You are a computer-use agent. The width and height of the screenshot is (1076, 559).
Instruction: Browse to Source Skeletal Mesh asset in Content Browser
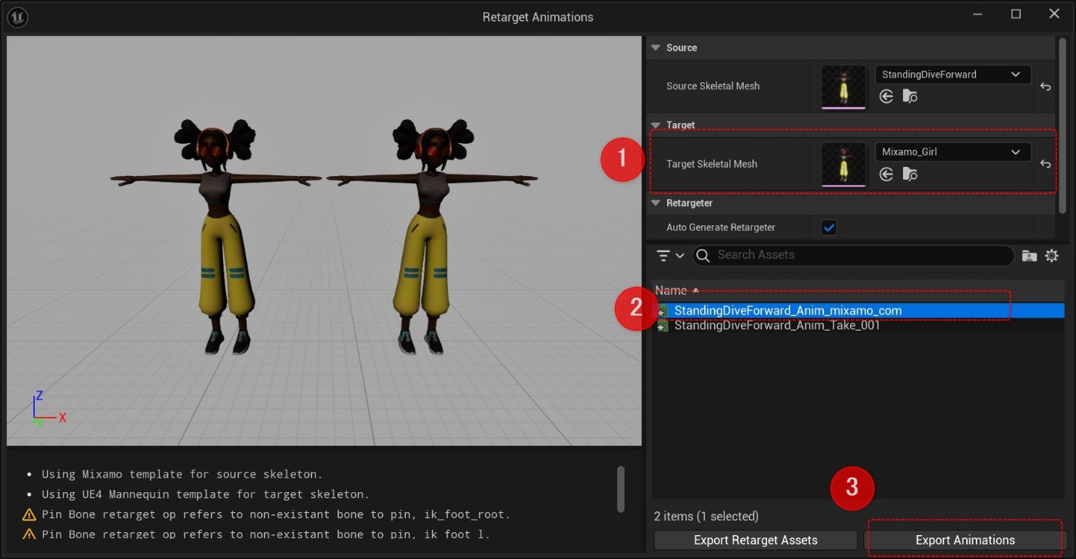(910, 96)
